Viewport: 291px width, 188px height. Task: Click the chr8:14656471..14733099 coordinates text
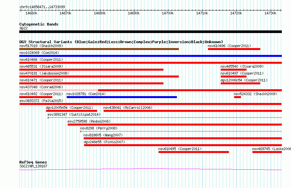[42, 7]
